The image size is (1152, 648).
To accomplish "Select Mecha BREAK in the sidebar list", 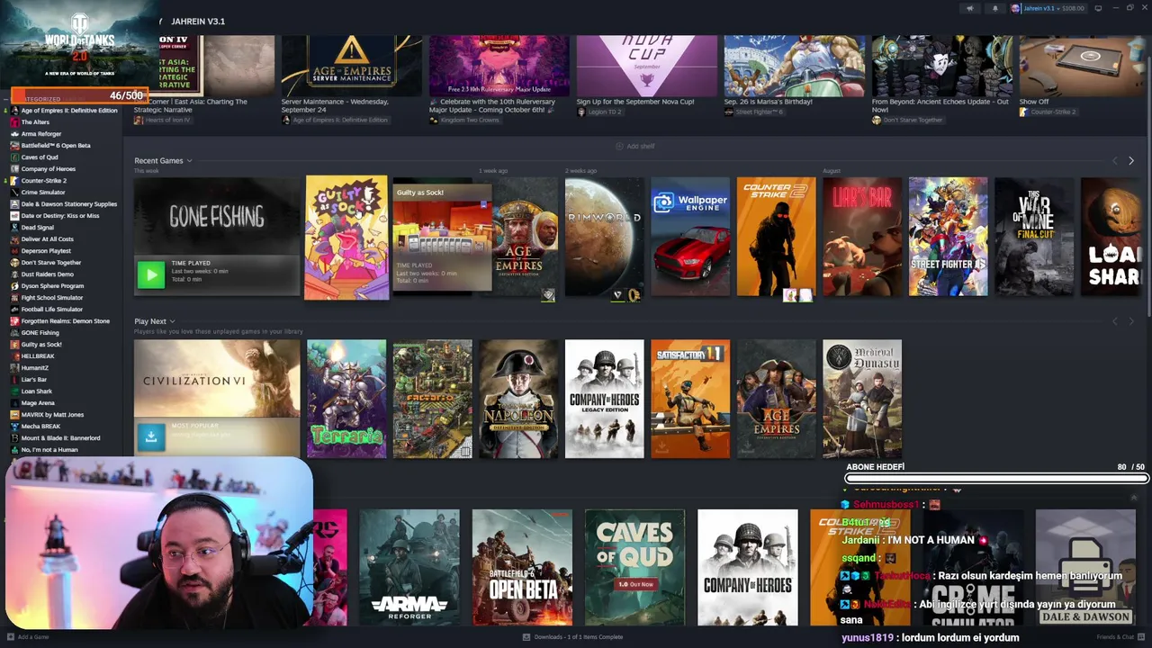I will [40, 427].
